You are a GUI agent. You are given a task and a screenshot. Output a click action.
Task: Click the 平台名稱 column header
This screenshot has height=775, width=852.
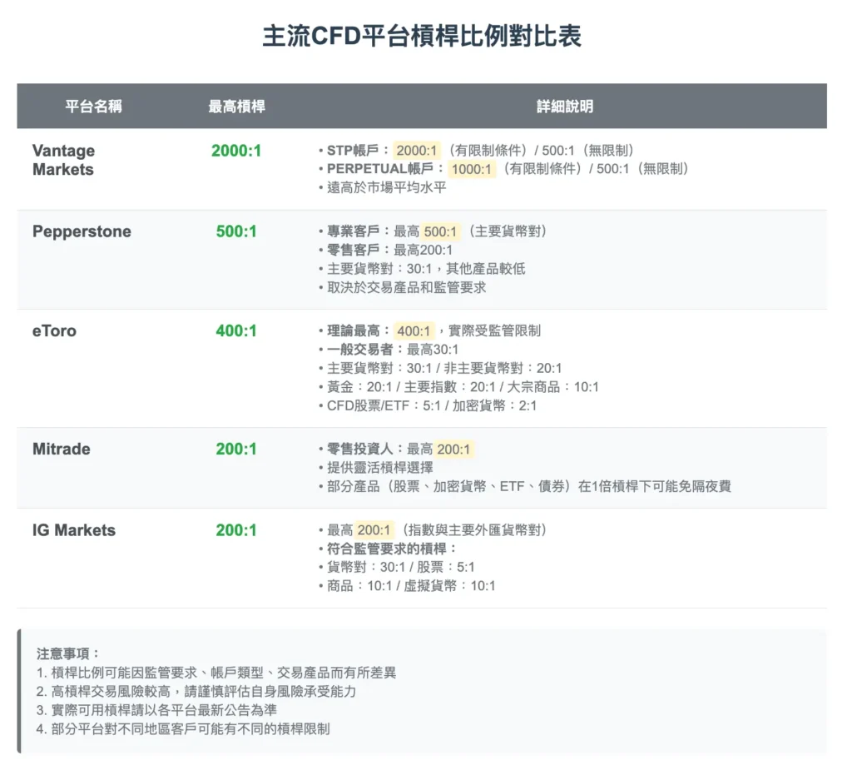point(93,107)
